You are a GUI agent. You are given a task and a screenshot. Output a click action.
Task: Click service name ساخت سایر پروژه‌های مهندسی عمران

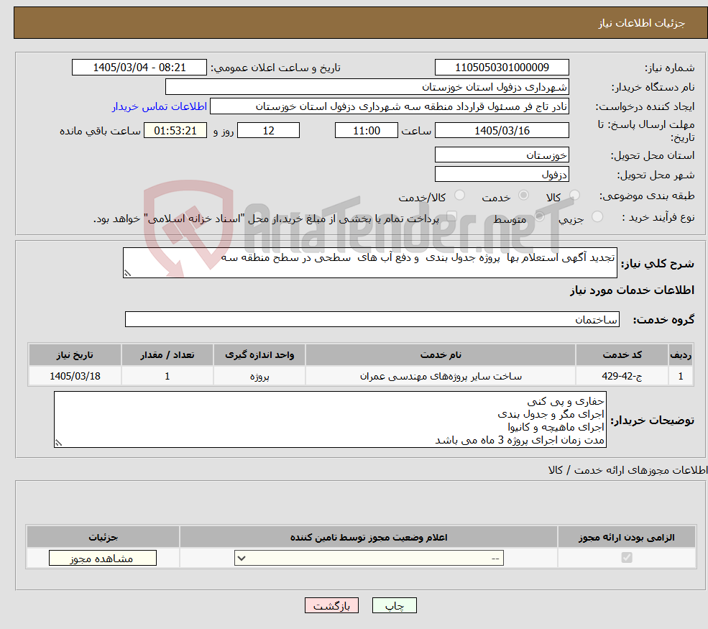441,376
